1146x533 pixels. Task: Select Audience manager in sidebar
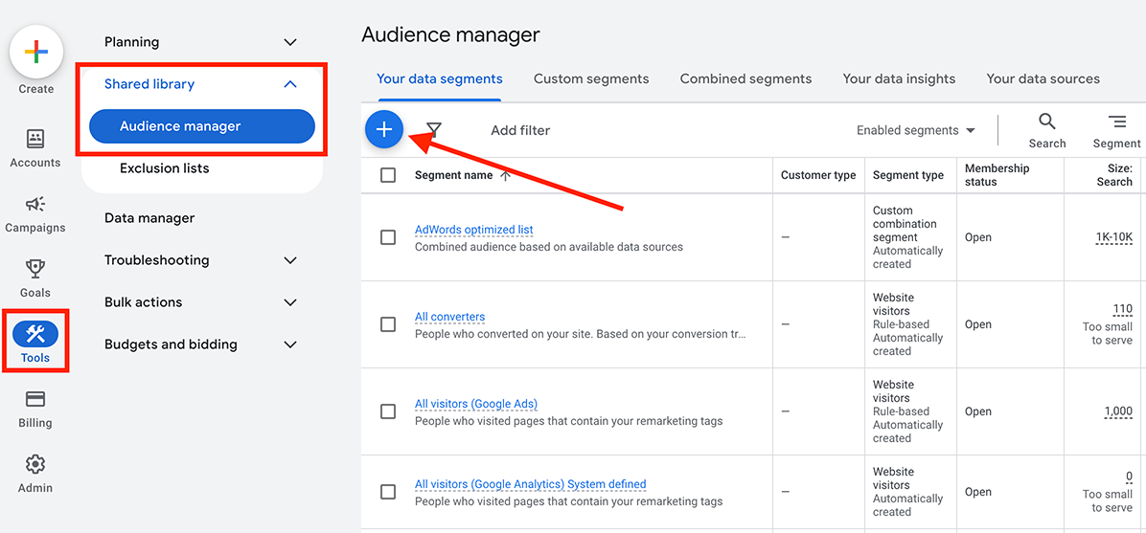click(202, 126)
